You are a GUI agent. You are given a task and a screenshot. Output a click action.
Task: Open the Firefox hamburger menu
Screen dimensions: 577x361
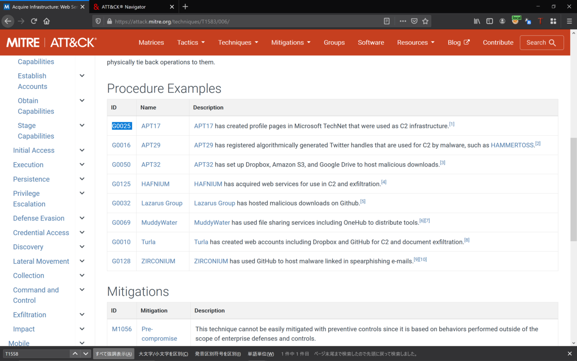[x=570, y=21]
